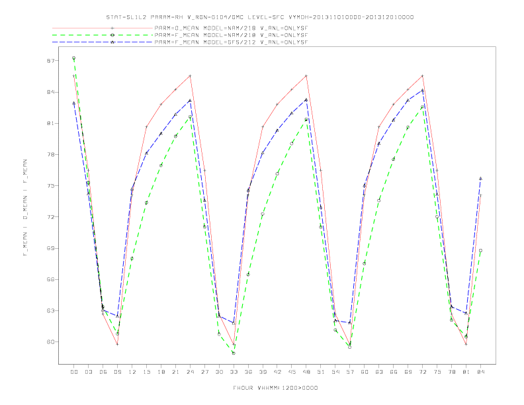
Task: Click blue triangle data point at hour 84
Action: coord(480,179)
